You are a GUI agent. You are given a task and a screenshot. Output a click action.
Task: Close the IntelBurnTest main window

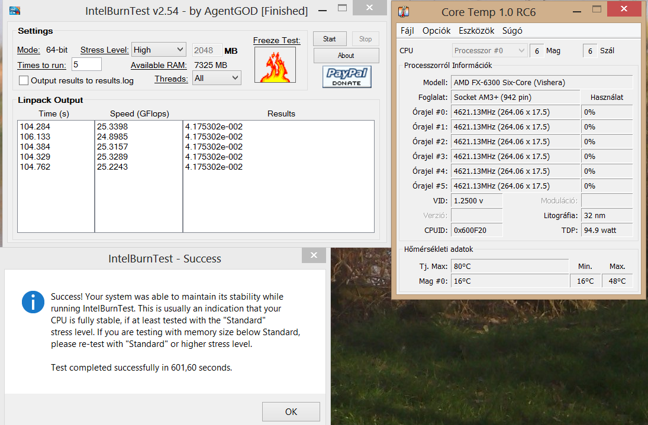(x=369, y=8)
